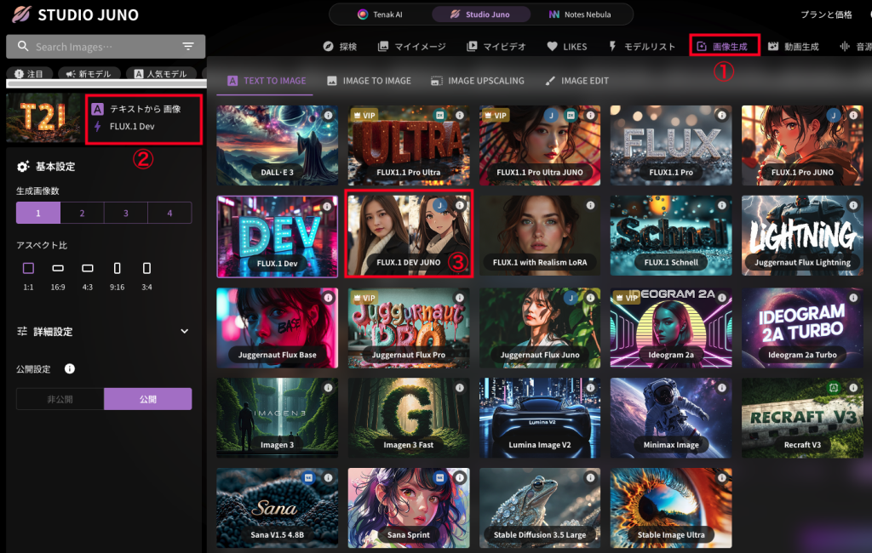
Task: Select the Stable Diffusion 3.5 Large thumbnail
Action: click(x=539, y=508)
